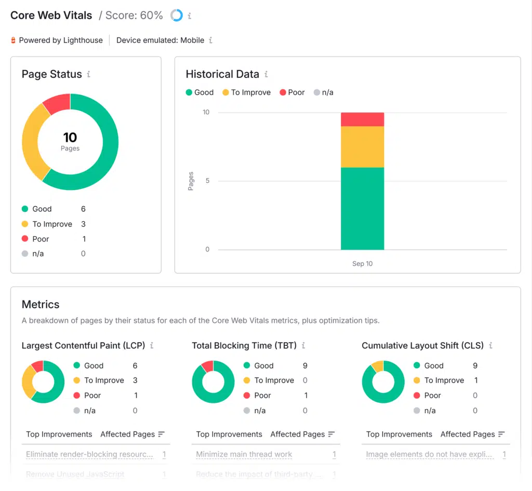Viewport: 532px width, 491px height.
Task: Click the red Poor segment of Sep 10 bar
Action: tap(362, 119)
